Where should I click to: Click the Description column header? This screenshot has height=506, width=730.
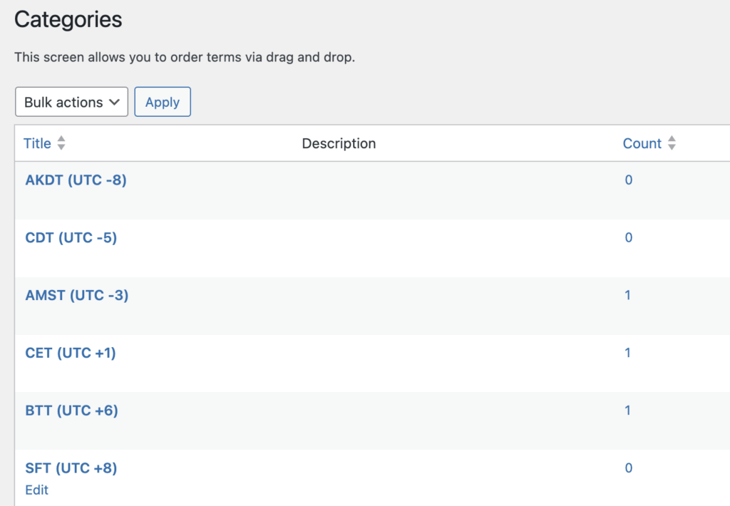[x=339, y=143]
